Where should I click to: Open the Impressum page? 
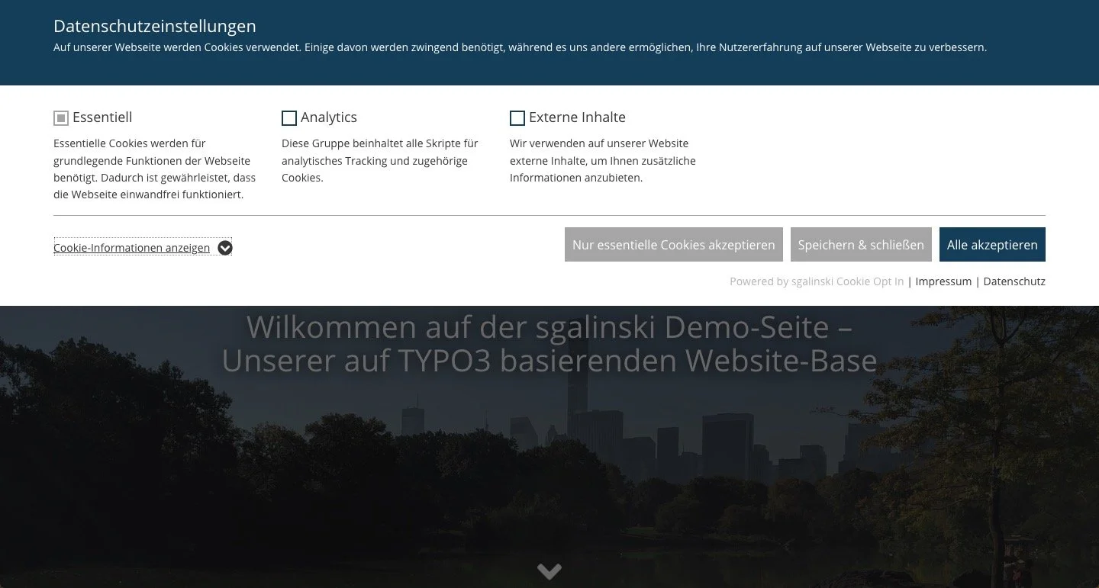943,281
